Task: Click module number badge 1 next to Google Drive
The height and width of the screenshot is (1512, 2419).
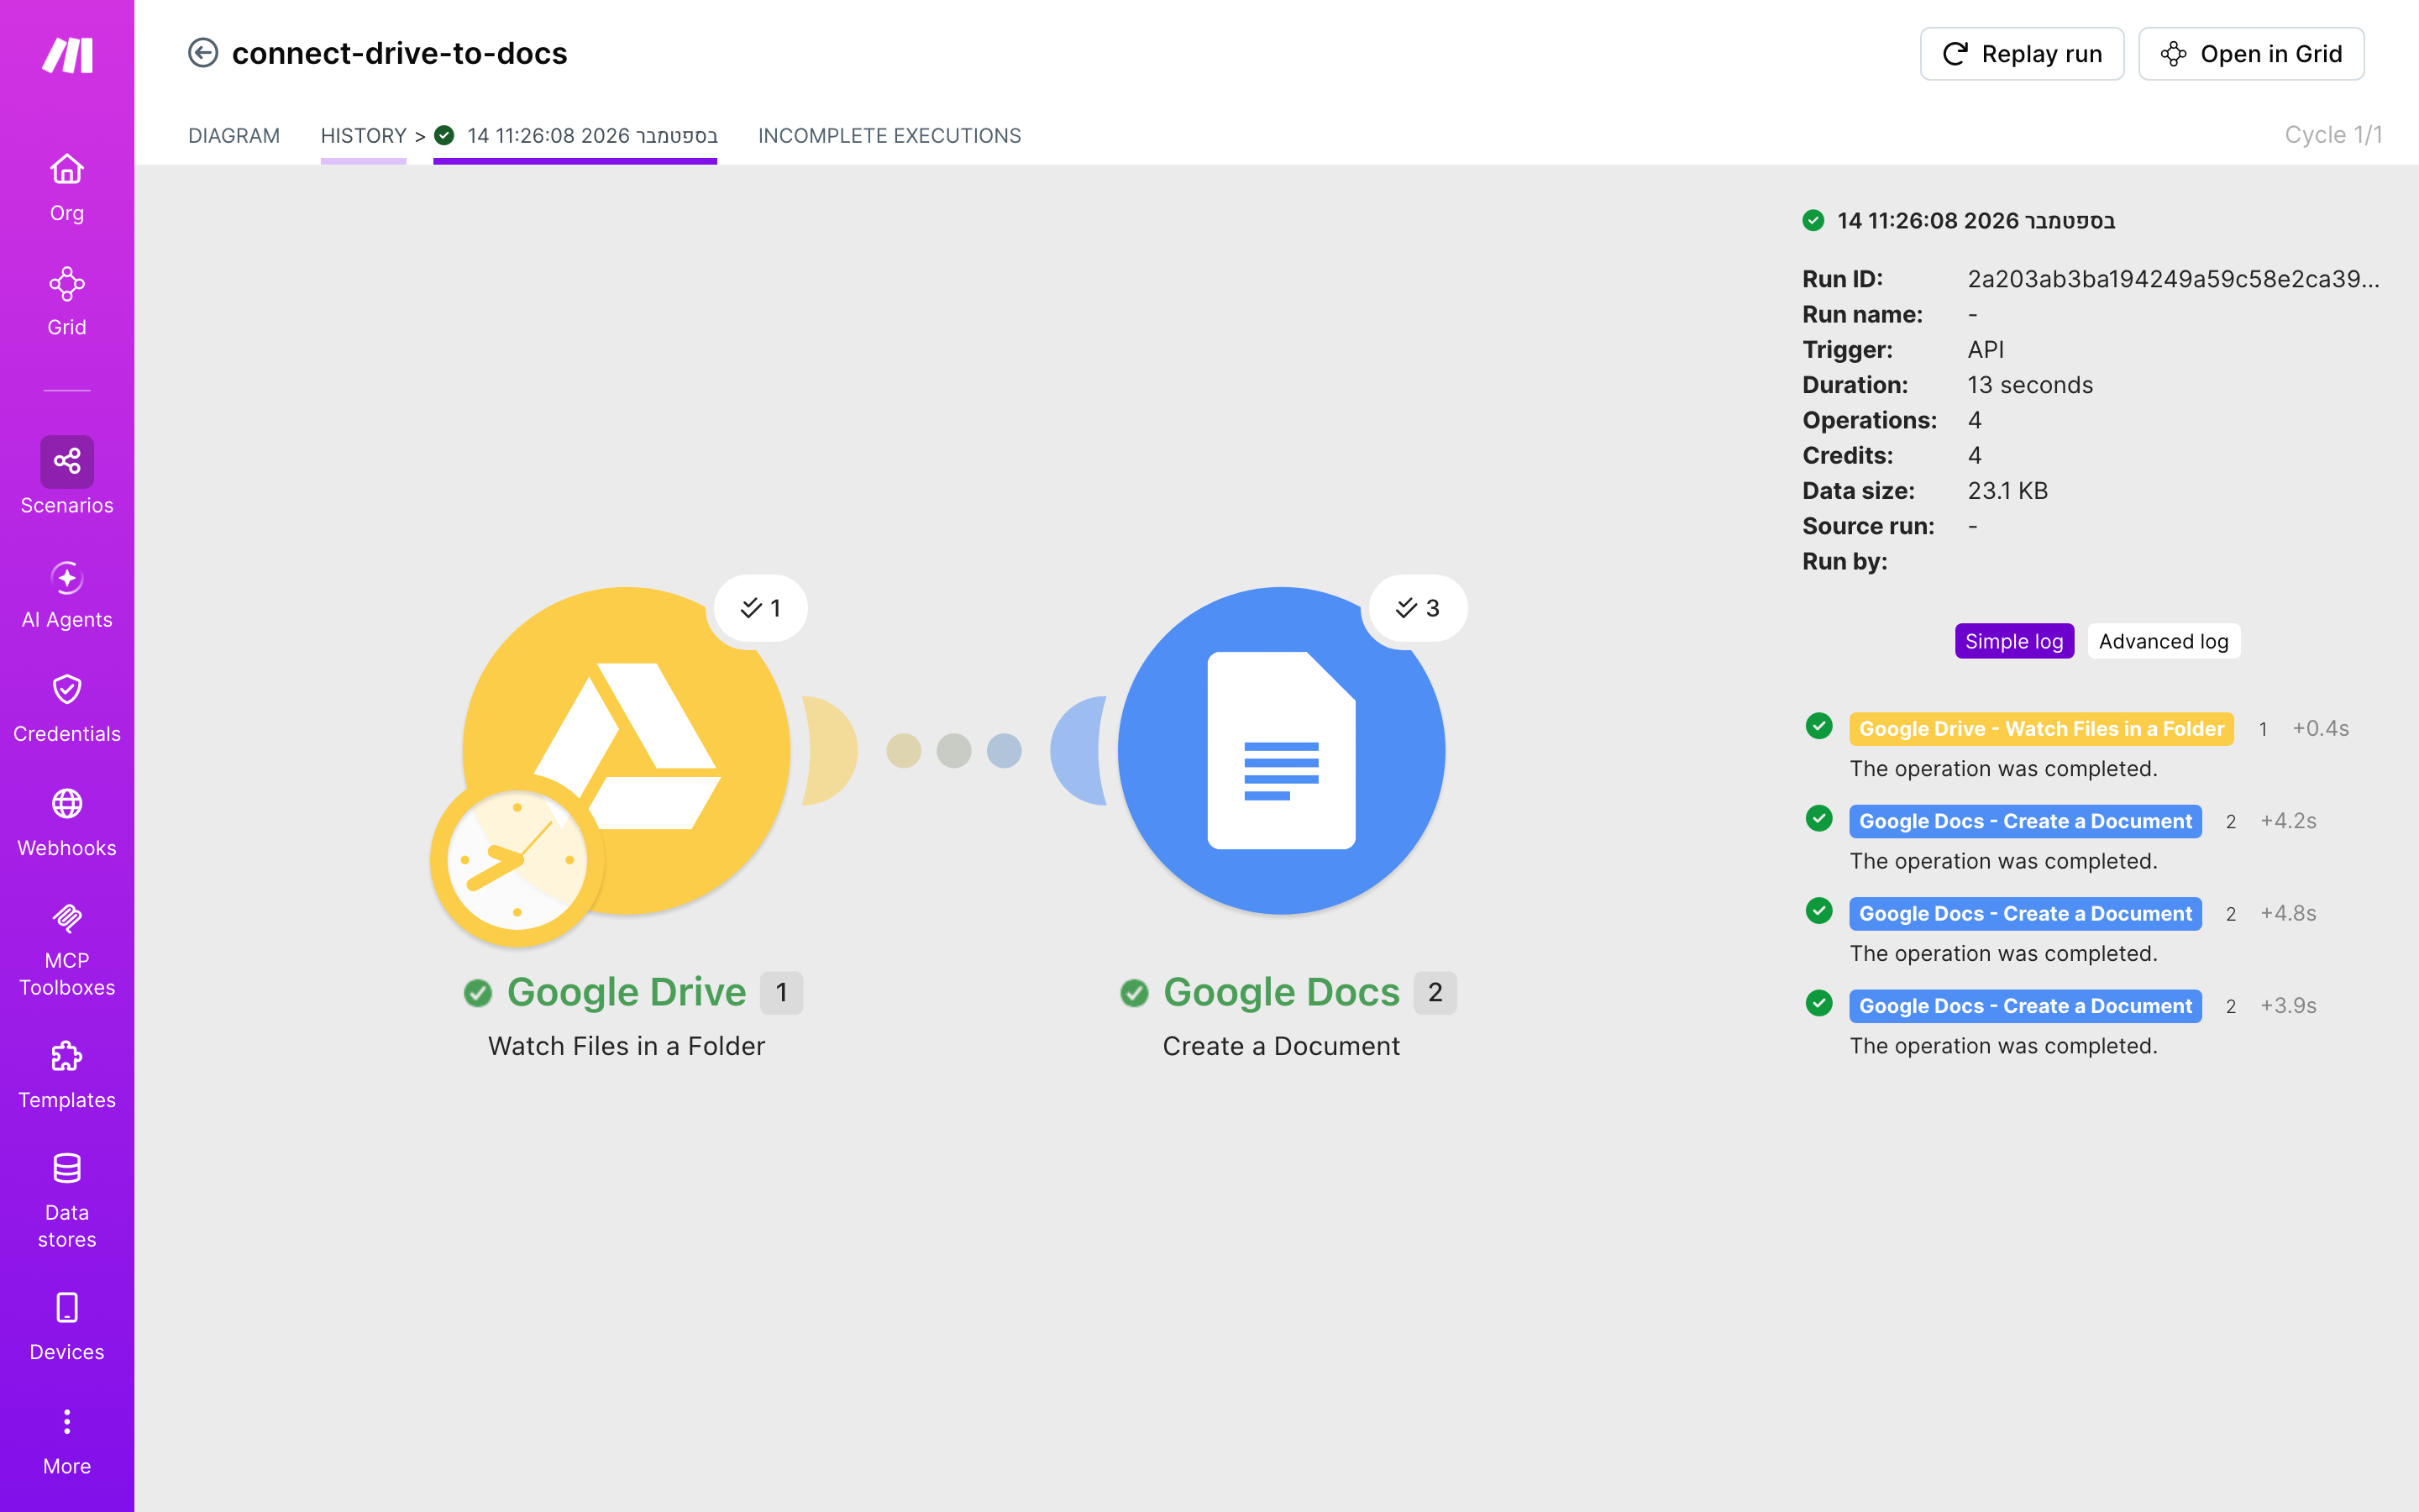Action: [782, 993]
